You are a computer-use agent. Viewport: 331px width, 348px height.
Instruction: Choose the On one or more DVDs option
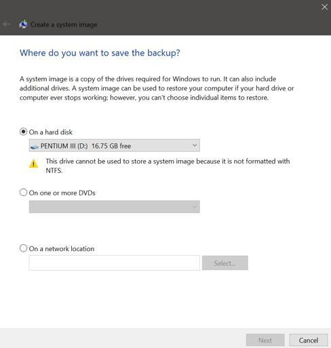pyautogui.click(x=23, y=193)
